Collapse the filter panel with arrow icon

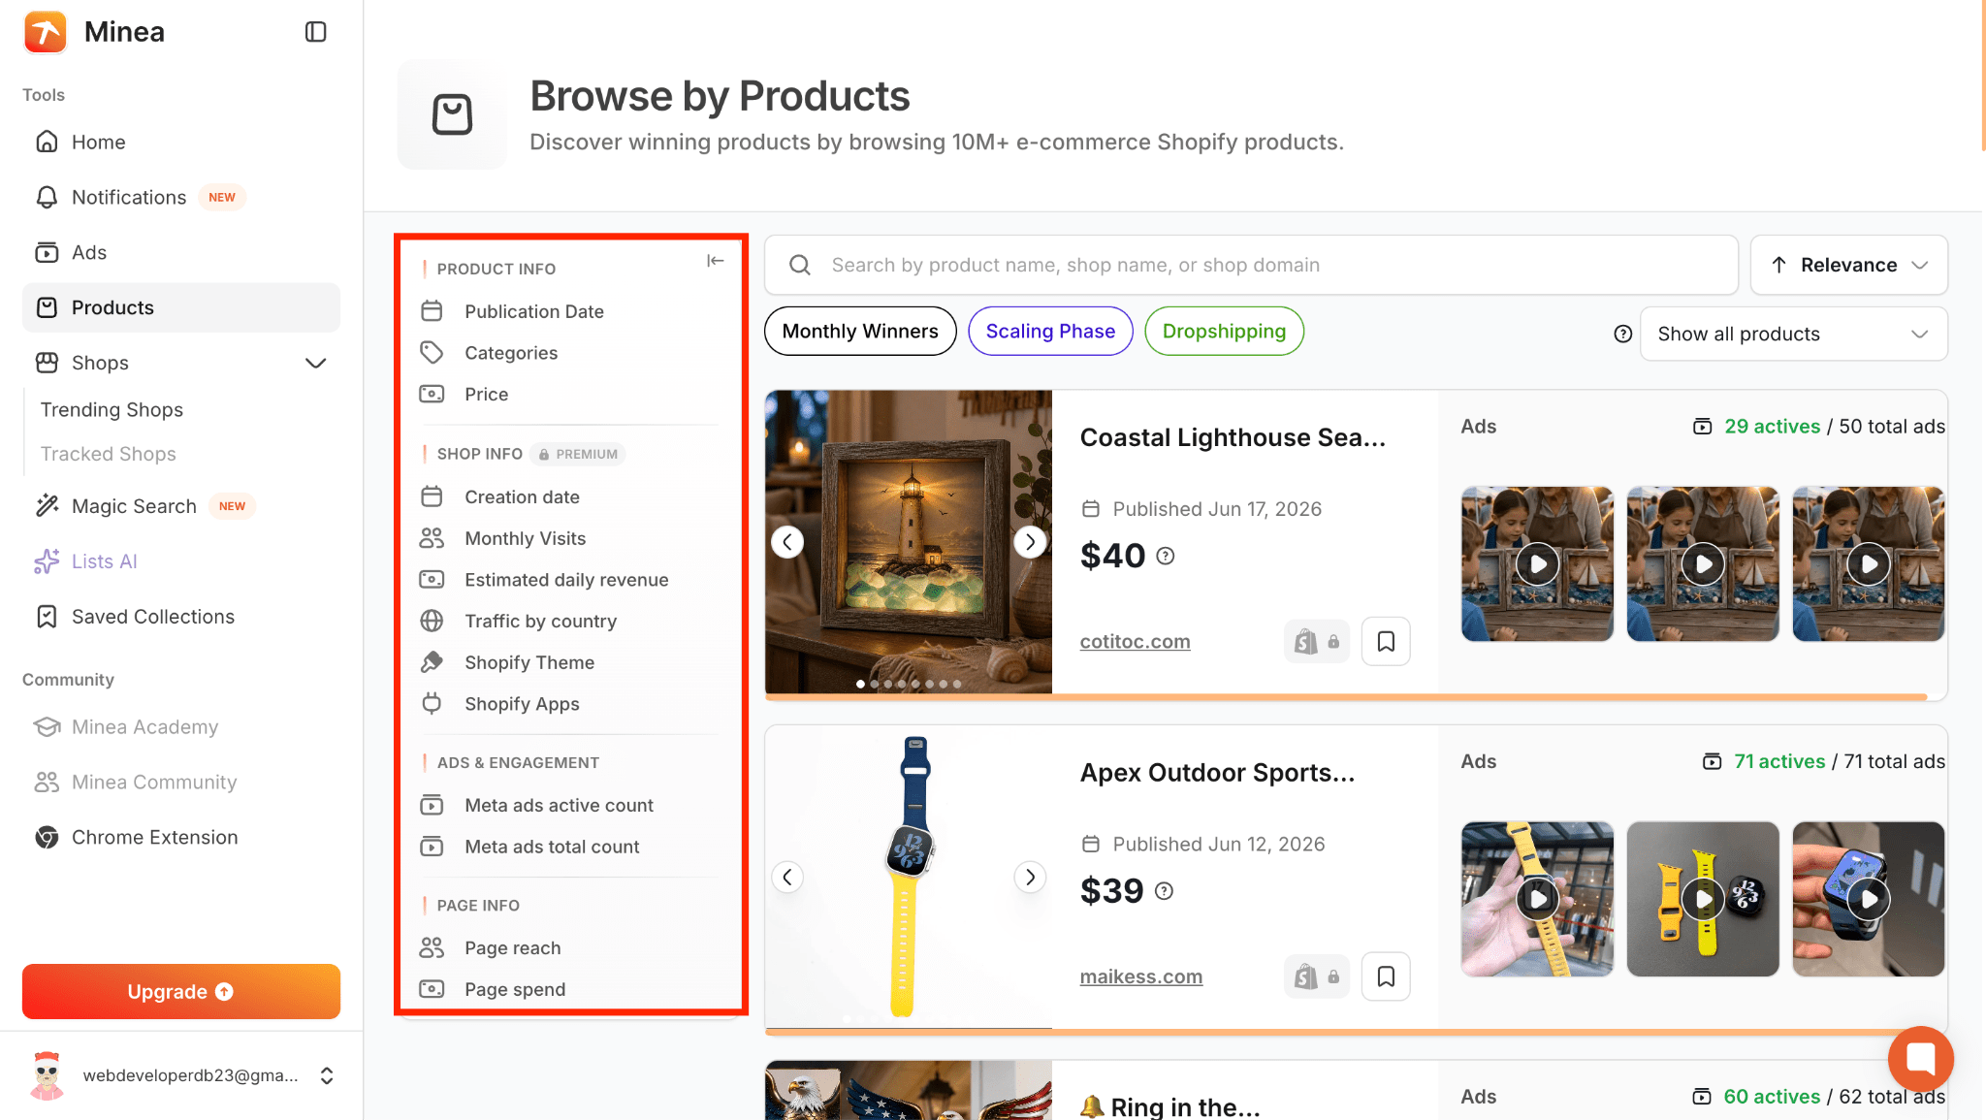715,260
